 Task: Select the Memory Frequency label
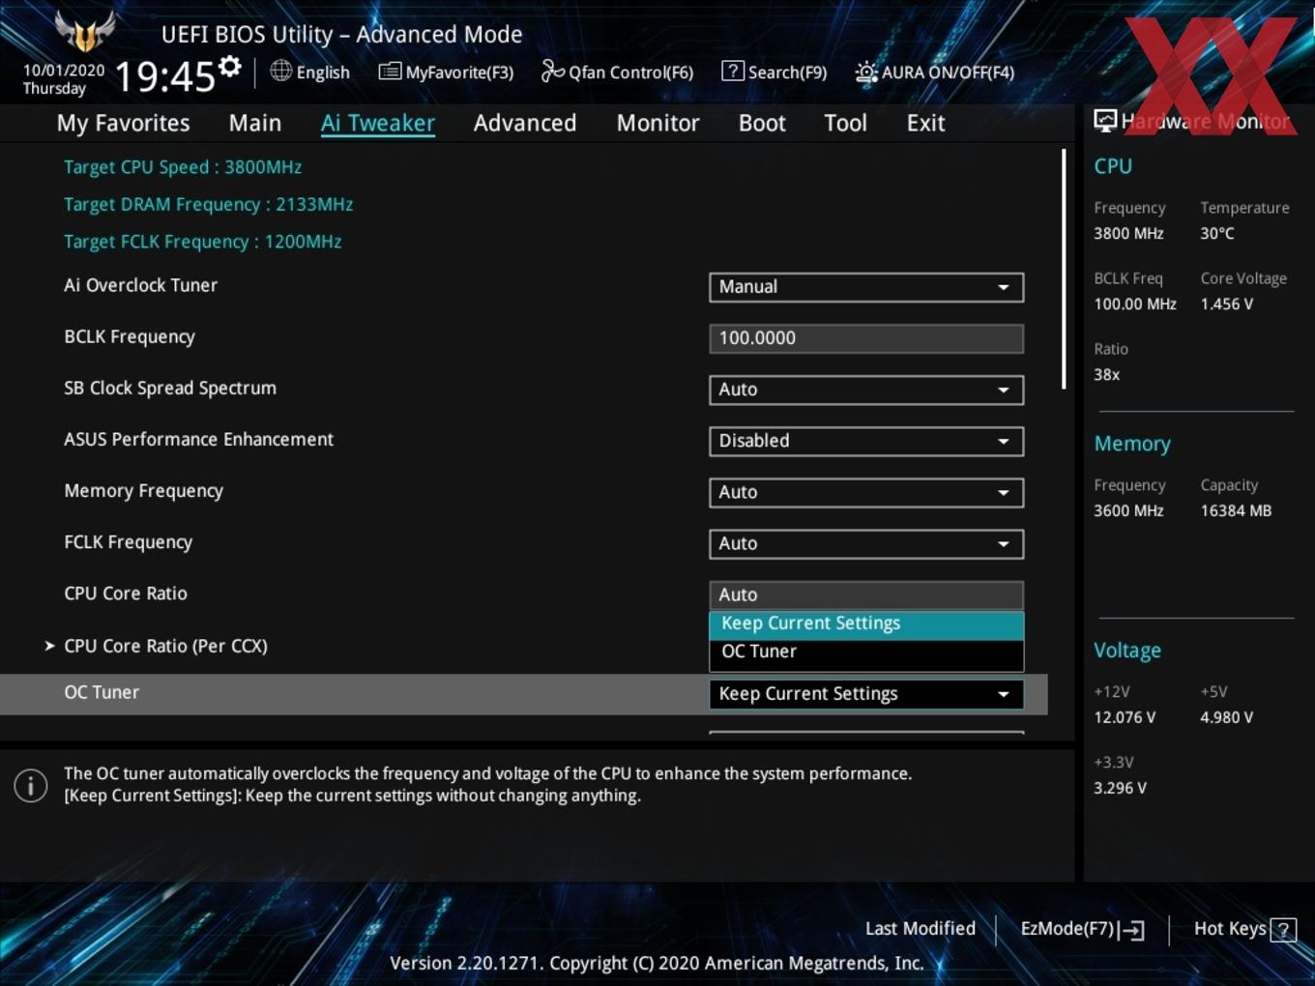[x=143, y=491]
